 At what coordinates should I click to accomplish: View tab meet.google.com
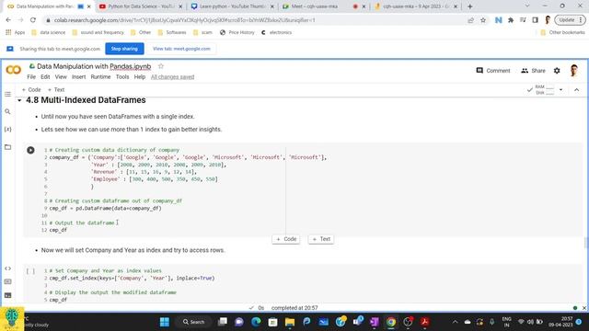click(x=181, y=49)
